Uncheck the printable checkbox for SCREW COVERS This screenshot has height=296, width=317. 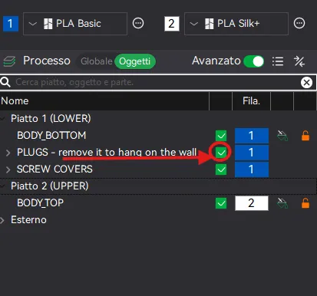(x=221, y=169)
